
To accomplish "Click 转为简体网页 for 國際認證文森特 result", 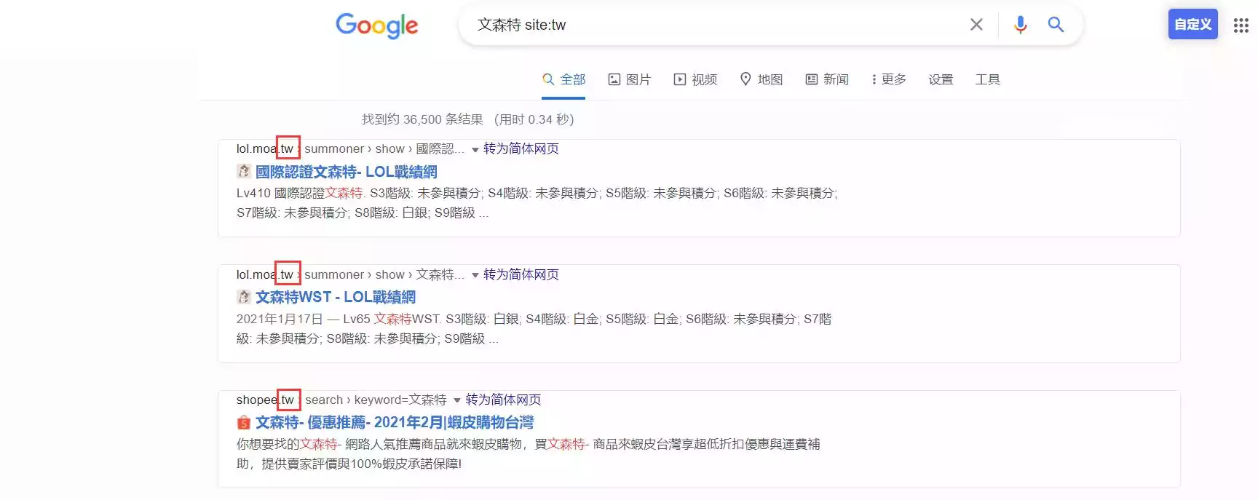I will (x=521, y=148).
